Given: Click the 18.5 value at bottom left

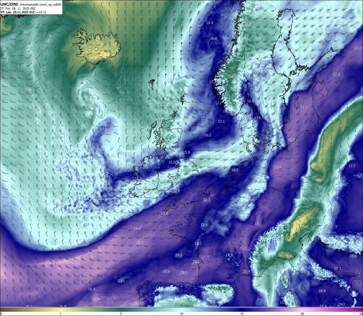Looking at the screenshot, I should 29,306.
